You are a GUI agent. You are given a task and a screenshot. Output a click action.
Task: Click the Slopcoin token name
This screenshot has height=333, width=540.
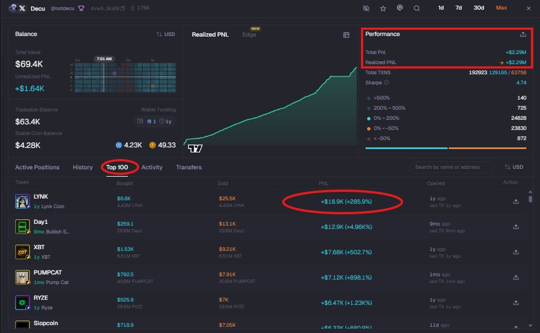[x=46, y=323]
